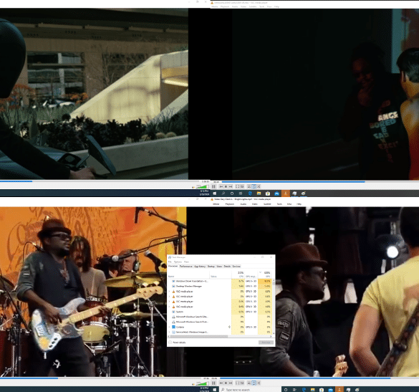
Task: Expand the fourth VLC media player process row
Action: [x=169, y=307]
